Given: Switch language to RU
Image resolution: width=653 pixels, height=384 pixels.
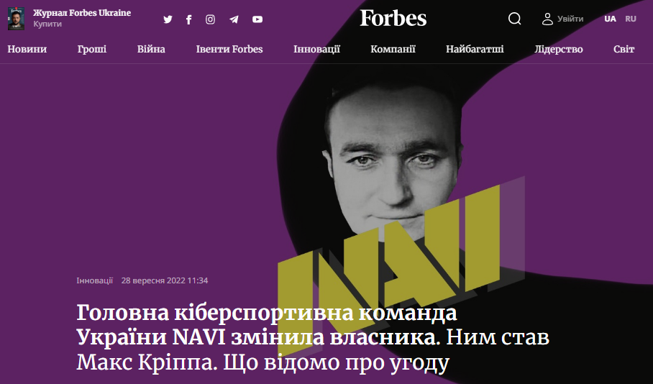Looking at the screenshot, I should 631,19.
